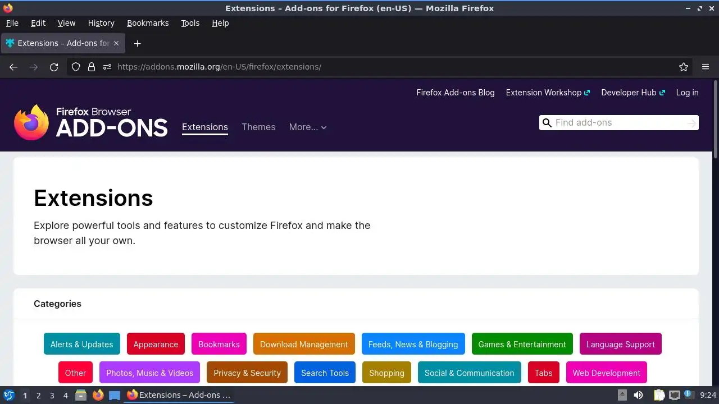Close the Extensions – Add-ons tab
Image resolution: width=719 pixels, height=404 pixels.
tap(116, 43)
